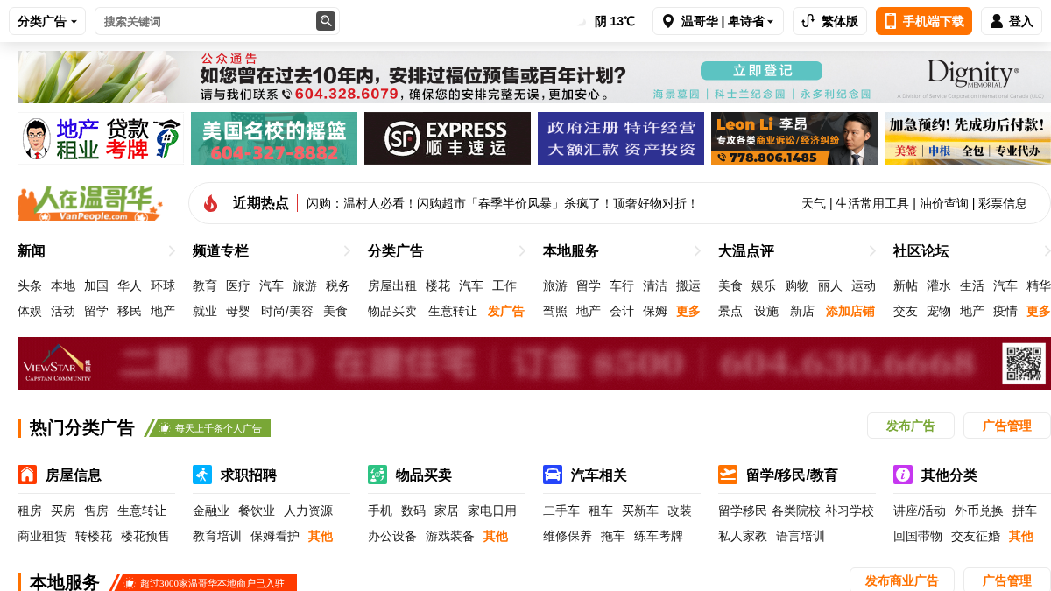Image resolution: width=1051 pixels, height=591 pixels.
Task: Click the QR code on ViewStar banner
Action: [1024, 363]
